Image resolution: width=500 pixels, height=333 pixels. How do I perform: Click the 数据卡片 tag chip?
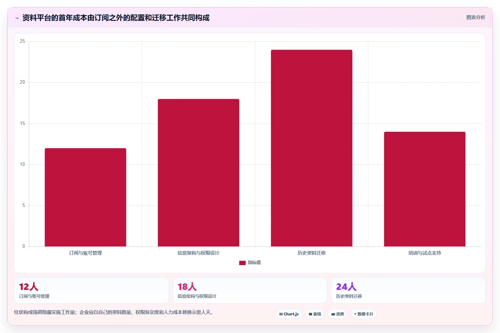pos(364,314)
